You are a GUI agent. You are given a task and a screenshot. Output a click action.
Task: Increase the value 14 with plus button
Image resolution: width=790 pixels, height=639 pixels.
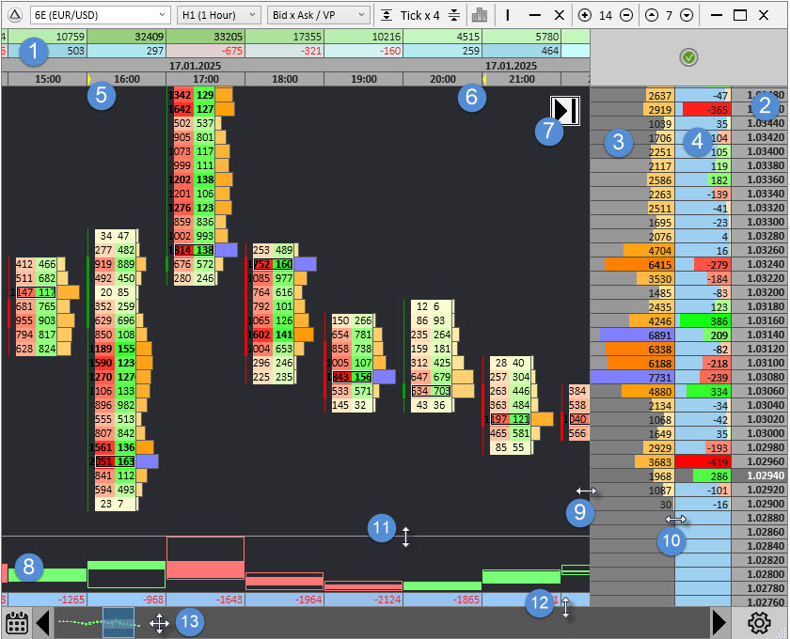point(585,15)
